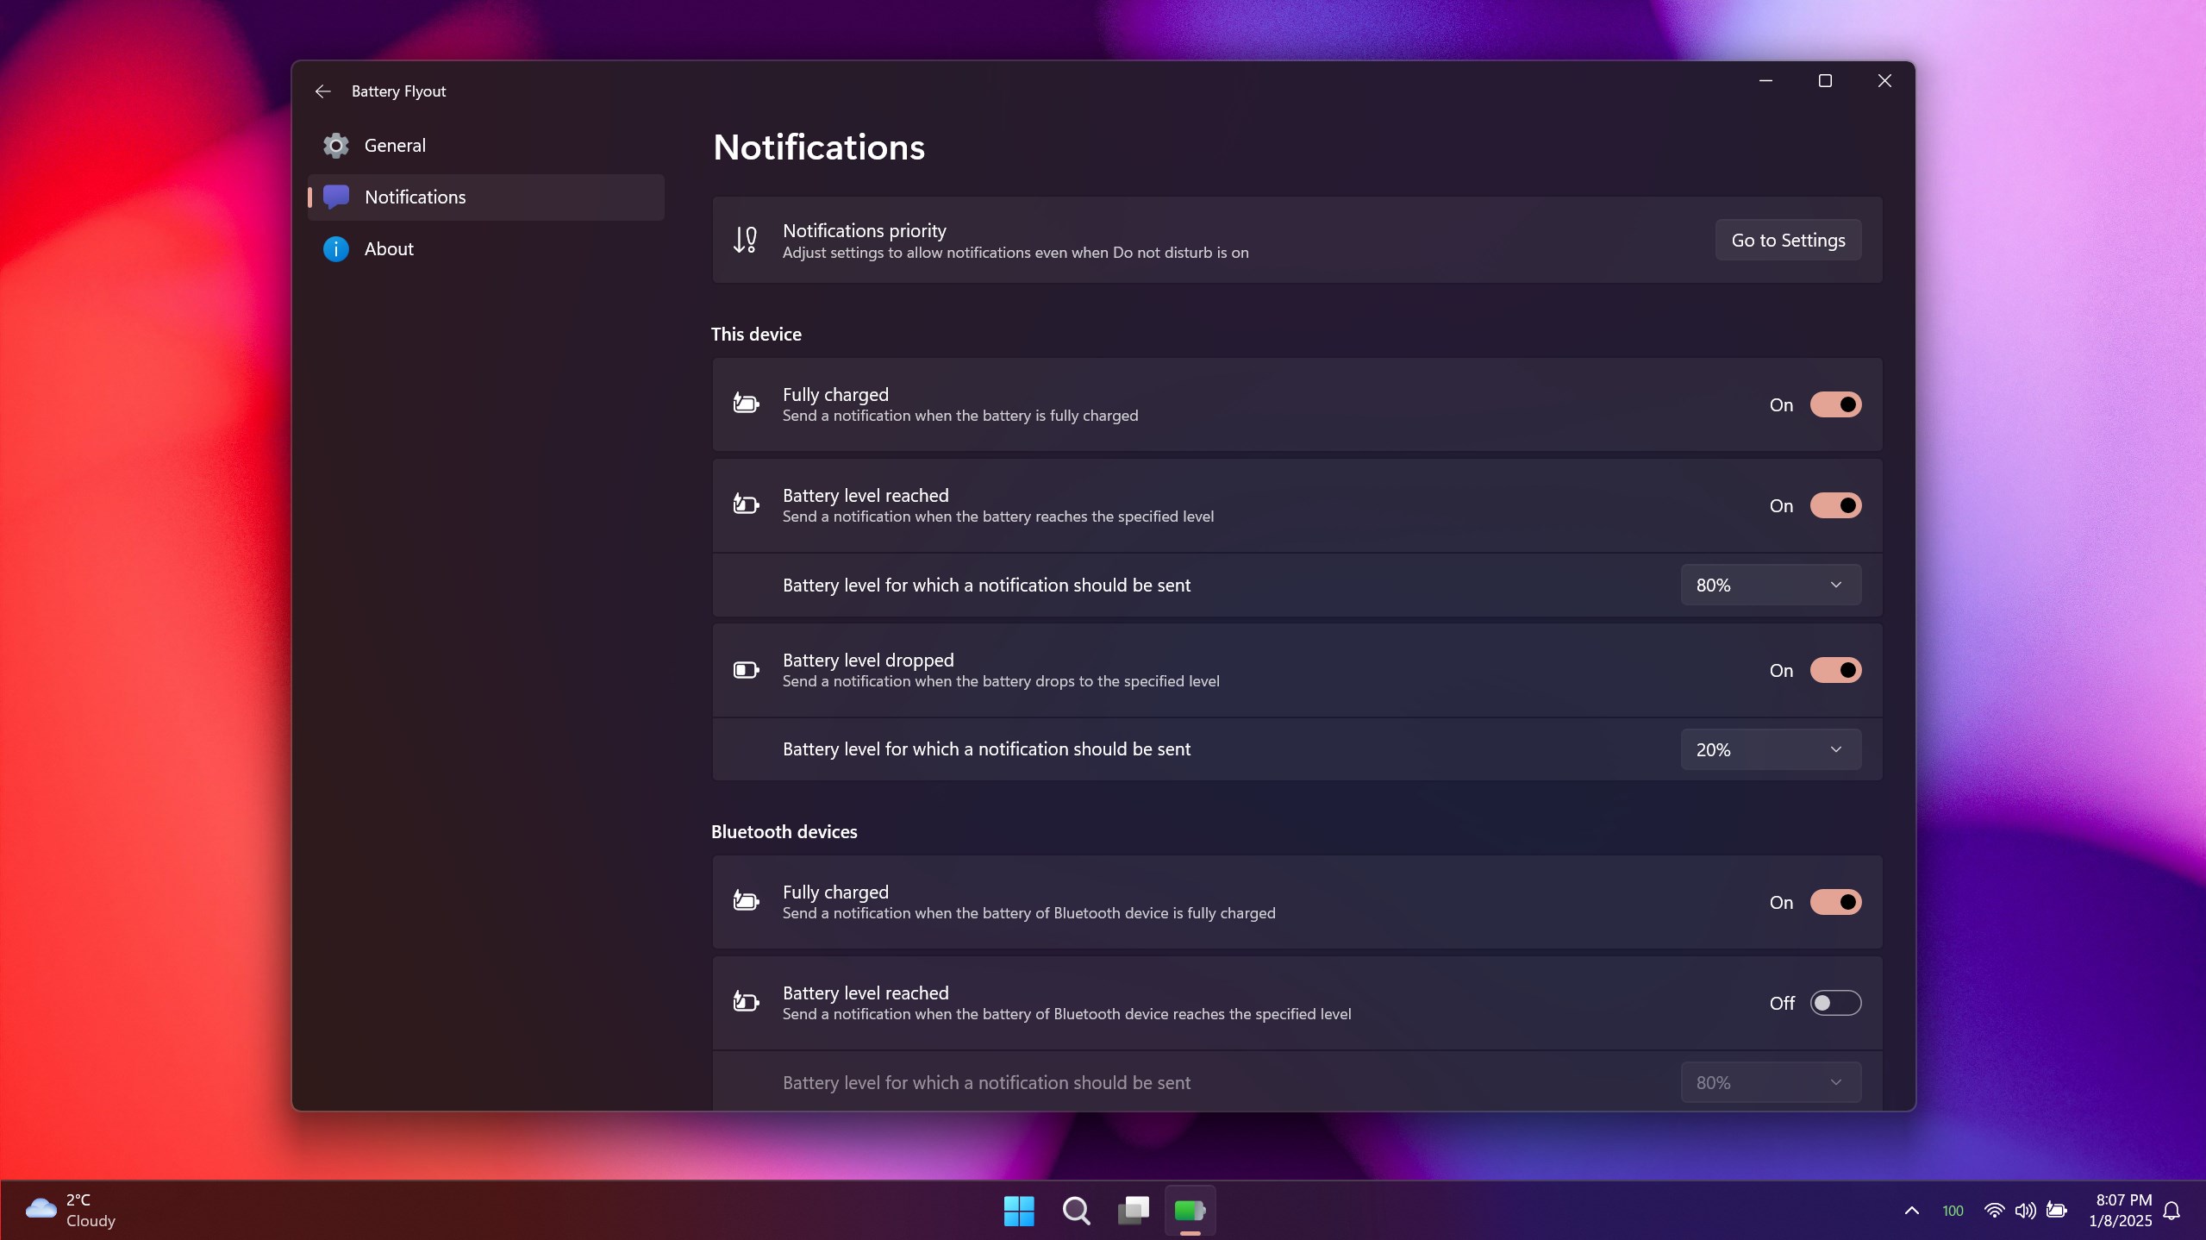Click the battery icon in system tray

click(x=2057, y=1211)
